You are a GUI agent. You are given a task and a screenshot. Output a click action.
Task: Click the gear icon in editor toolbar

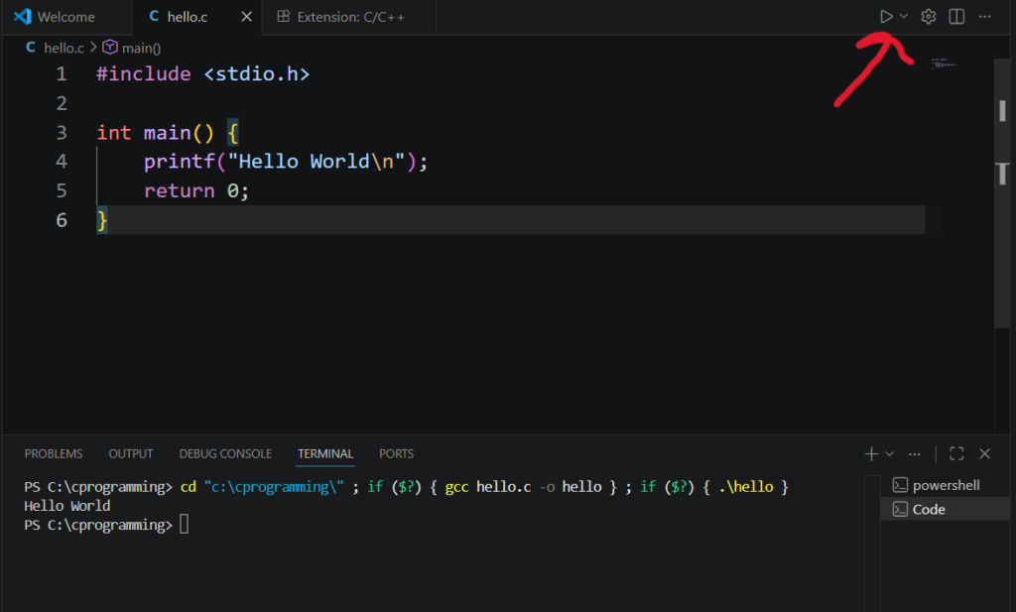click(x=929, y=17)
